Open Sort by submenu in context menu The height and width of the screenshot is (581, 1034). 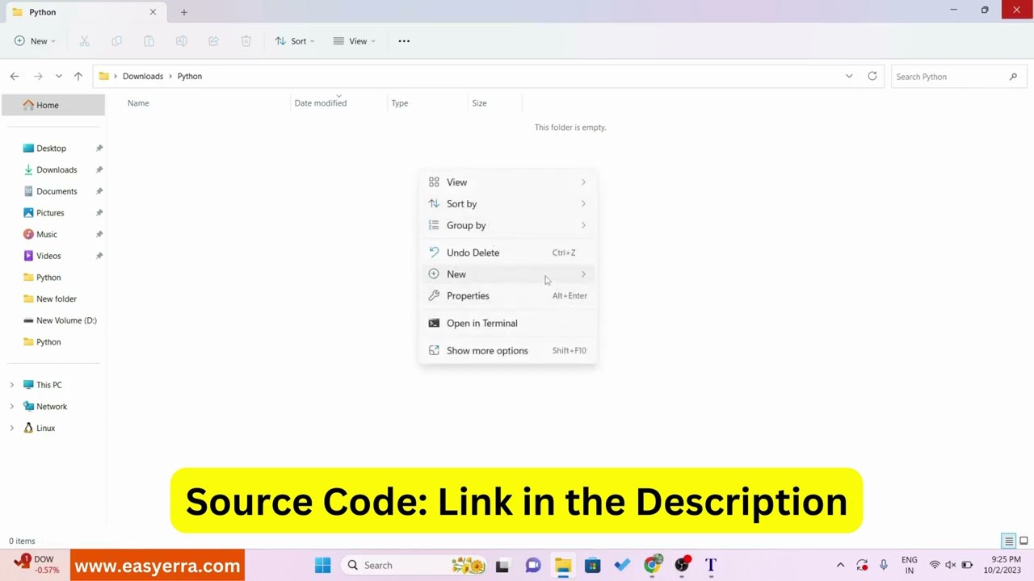click(x=507, y=204)
